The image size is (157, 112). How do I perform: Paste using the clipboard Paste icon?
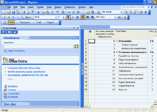click(47, 12)
